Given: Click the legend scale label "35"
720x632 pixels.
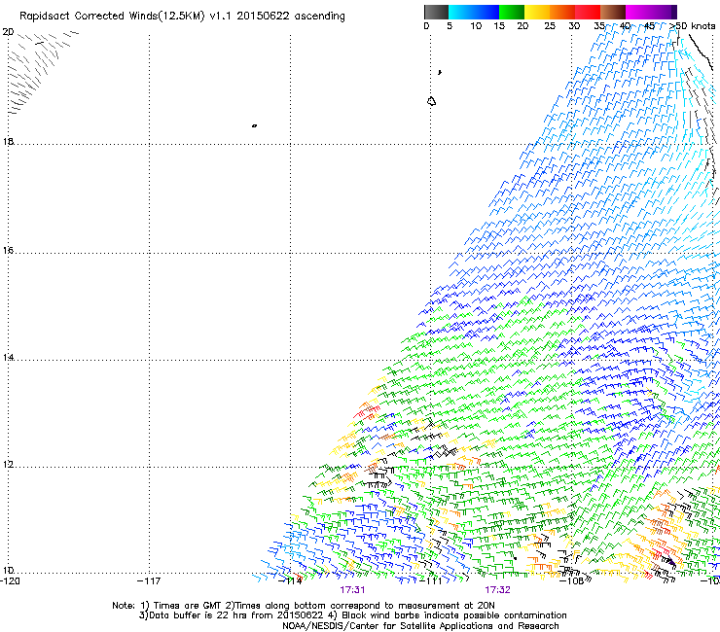Looking at the screenshot, I should point(599,26).
